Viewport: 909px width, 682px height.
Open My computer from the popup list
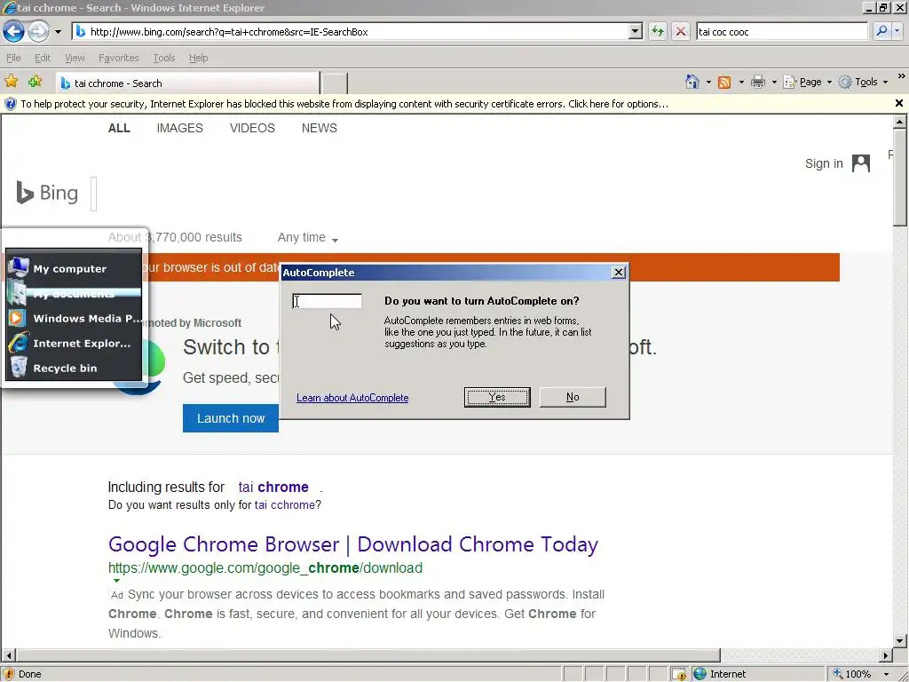point(74,268)
